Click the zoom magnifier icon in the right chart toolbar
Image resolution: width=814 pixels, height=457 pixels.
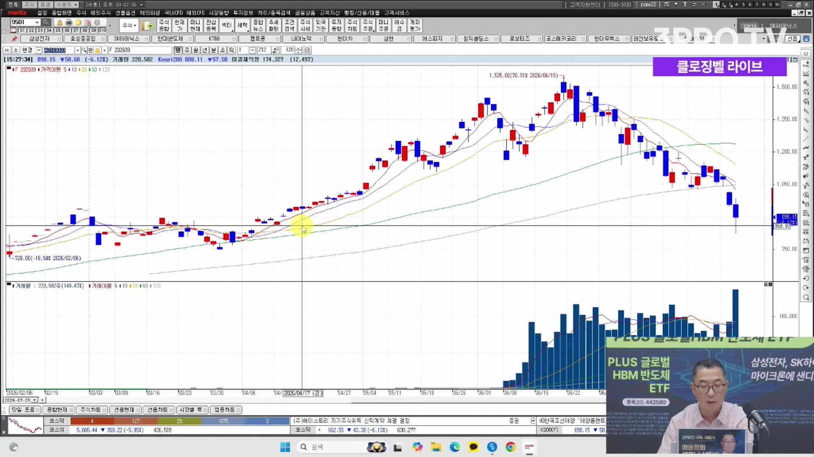(x=806, y=297)
